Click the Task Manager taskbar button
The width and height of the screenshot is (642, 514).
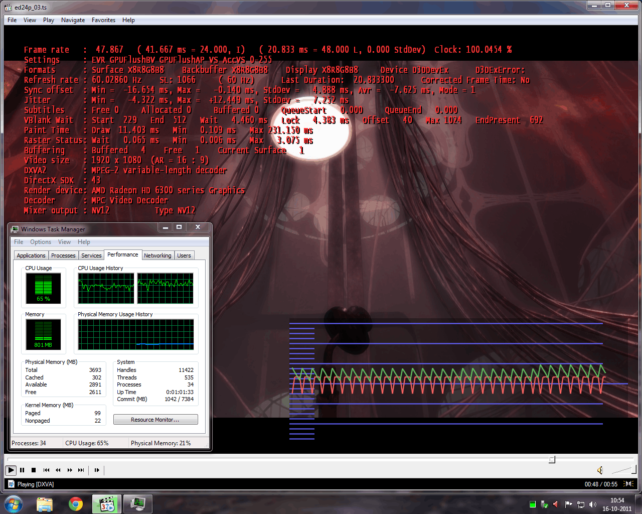click(138, 504)
